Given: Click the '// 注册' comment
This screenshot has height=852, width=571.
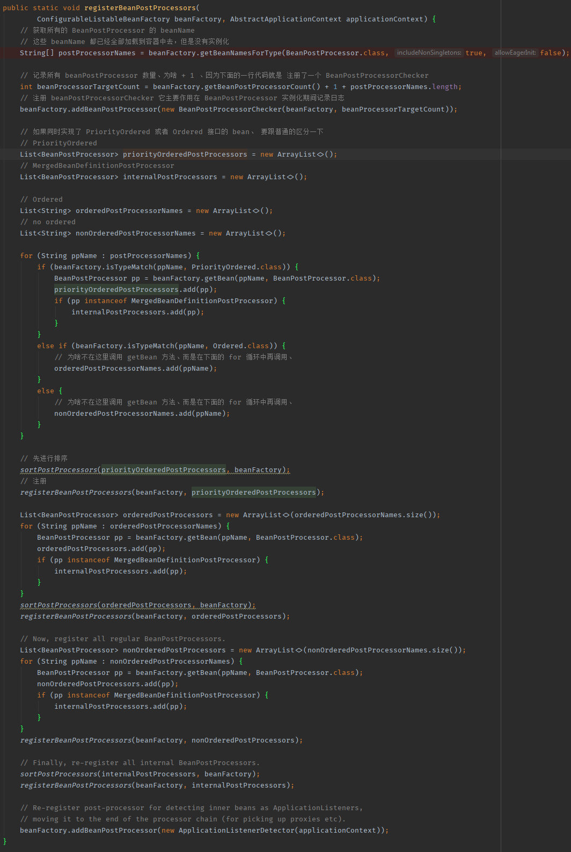Looking at the screenshot, I should tap(33, 481).
